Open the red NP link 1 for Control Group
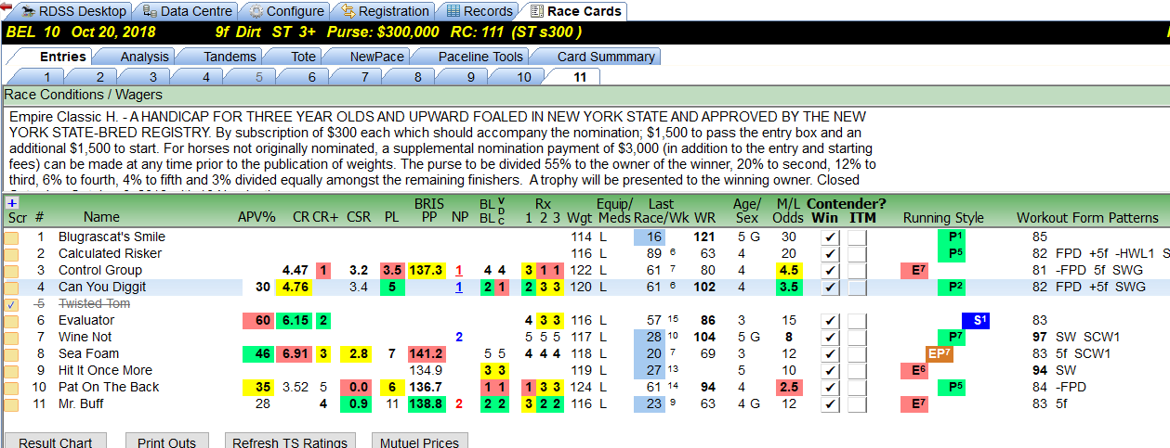The height and width of the screenshot is (448, 1170). 458,270
